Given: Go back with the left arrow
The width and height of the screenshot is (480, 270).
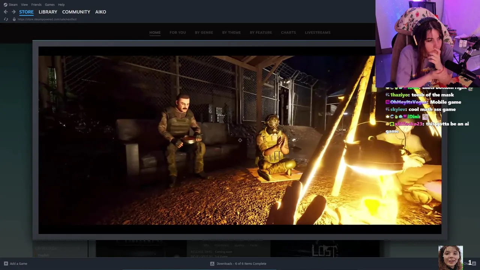Looking at the screenshot, I should (x=6, y=12).
